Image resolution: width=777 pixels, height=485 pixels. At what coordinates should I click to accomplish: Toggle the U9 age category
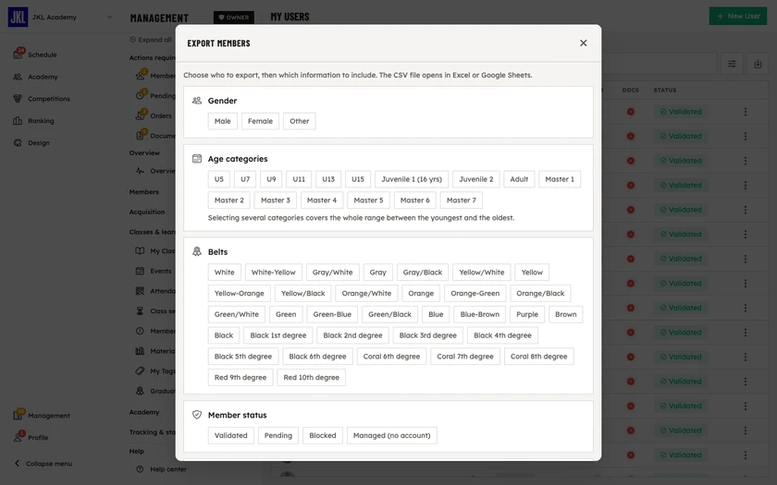click(271, 179)
